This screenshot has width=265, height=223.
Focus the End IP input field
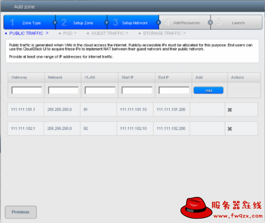[x=174, y=90]
